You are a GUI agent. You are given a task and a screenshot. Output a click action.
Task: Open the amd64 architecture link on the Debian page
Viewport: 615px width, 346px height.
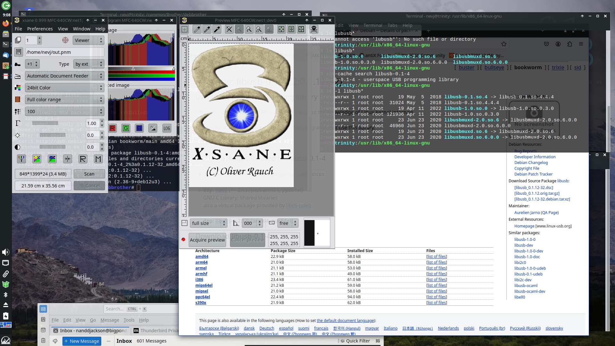(x=201, y=256)
